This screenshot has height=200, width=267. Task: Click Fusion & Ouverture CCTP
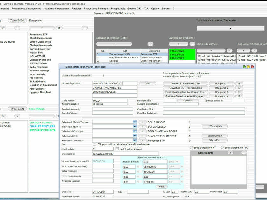point(186,83)
